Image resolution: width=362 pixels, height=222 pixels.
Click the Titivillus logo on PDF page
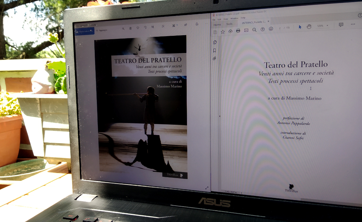point(291,188)
